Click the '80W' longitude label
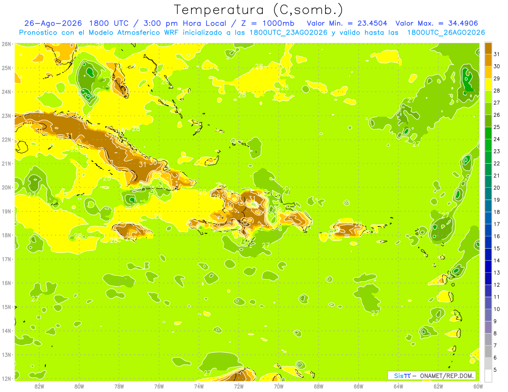 click(79, 386)
